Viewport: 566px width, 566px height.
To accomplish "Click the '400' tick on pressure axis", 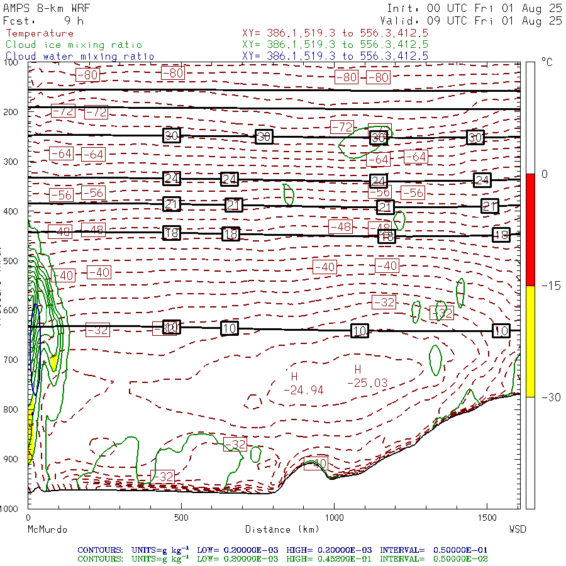I will coord(11,211).
